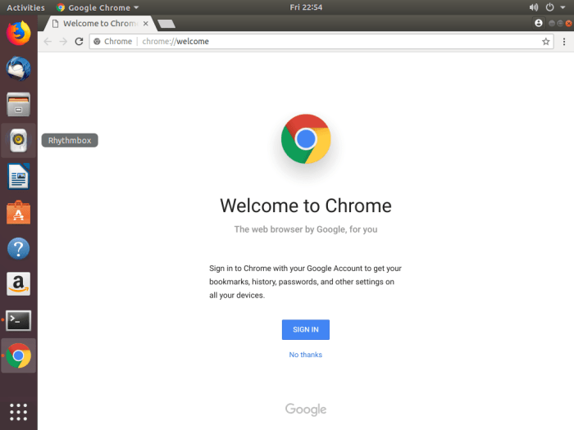Screen dimensions: 574x430
Task: Open Thunderbird mail from the dock
Action: coord(18,69)
